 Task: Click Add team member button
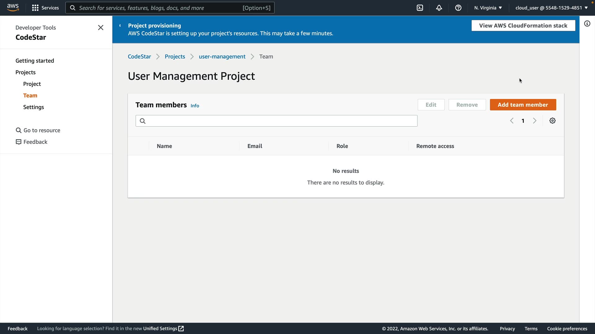click(x=523, y=105)
